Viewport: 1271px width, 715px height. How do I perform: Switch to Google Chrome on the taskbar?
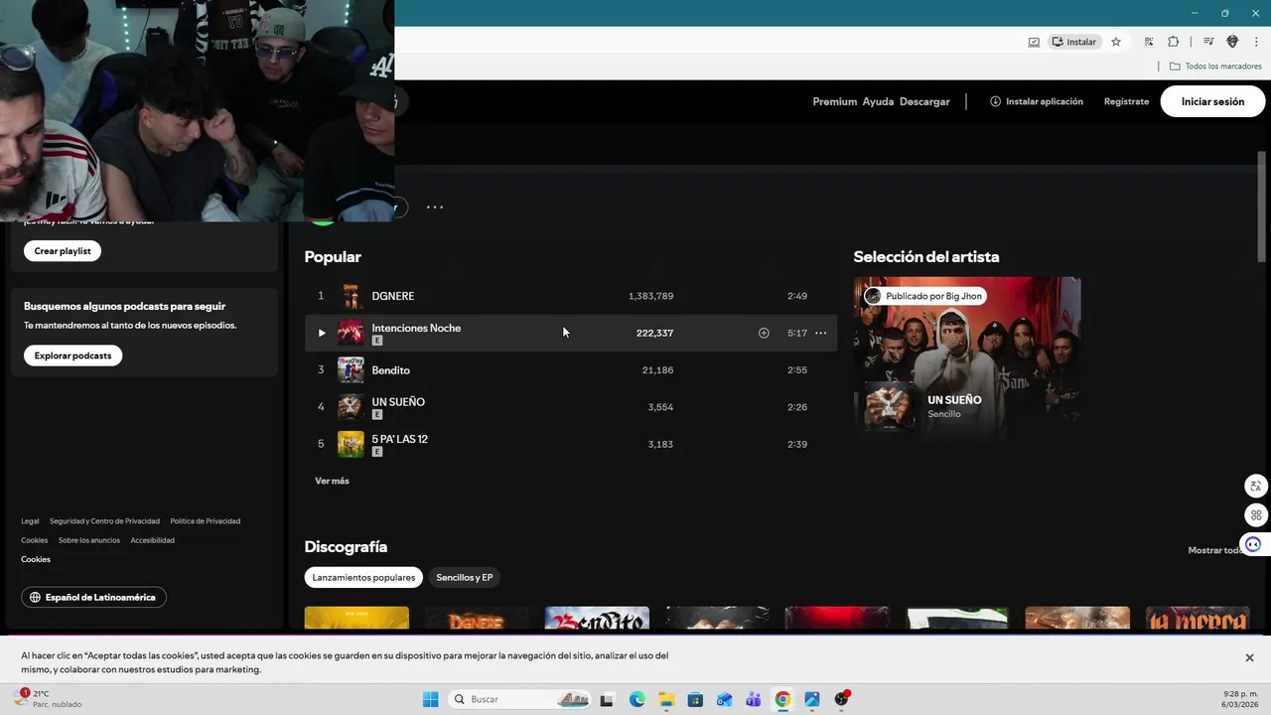pos(782,699)
